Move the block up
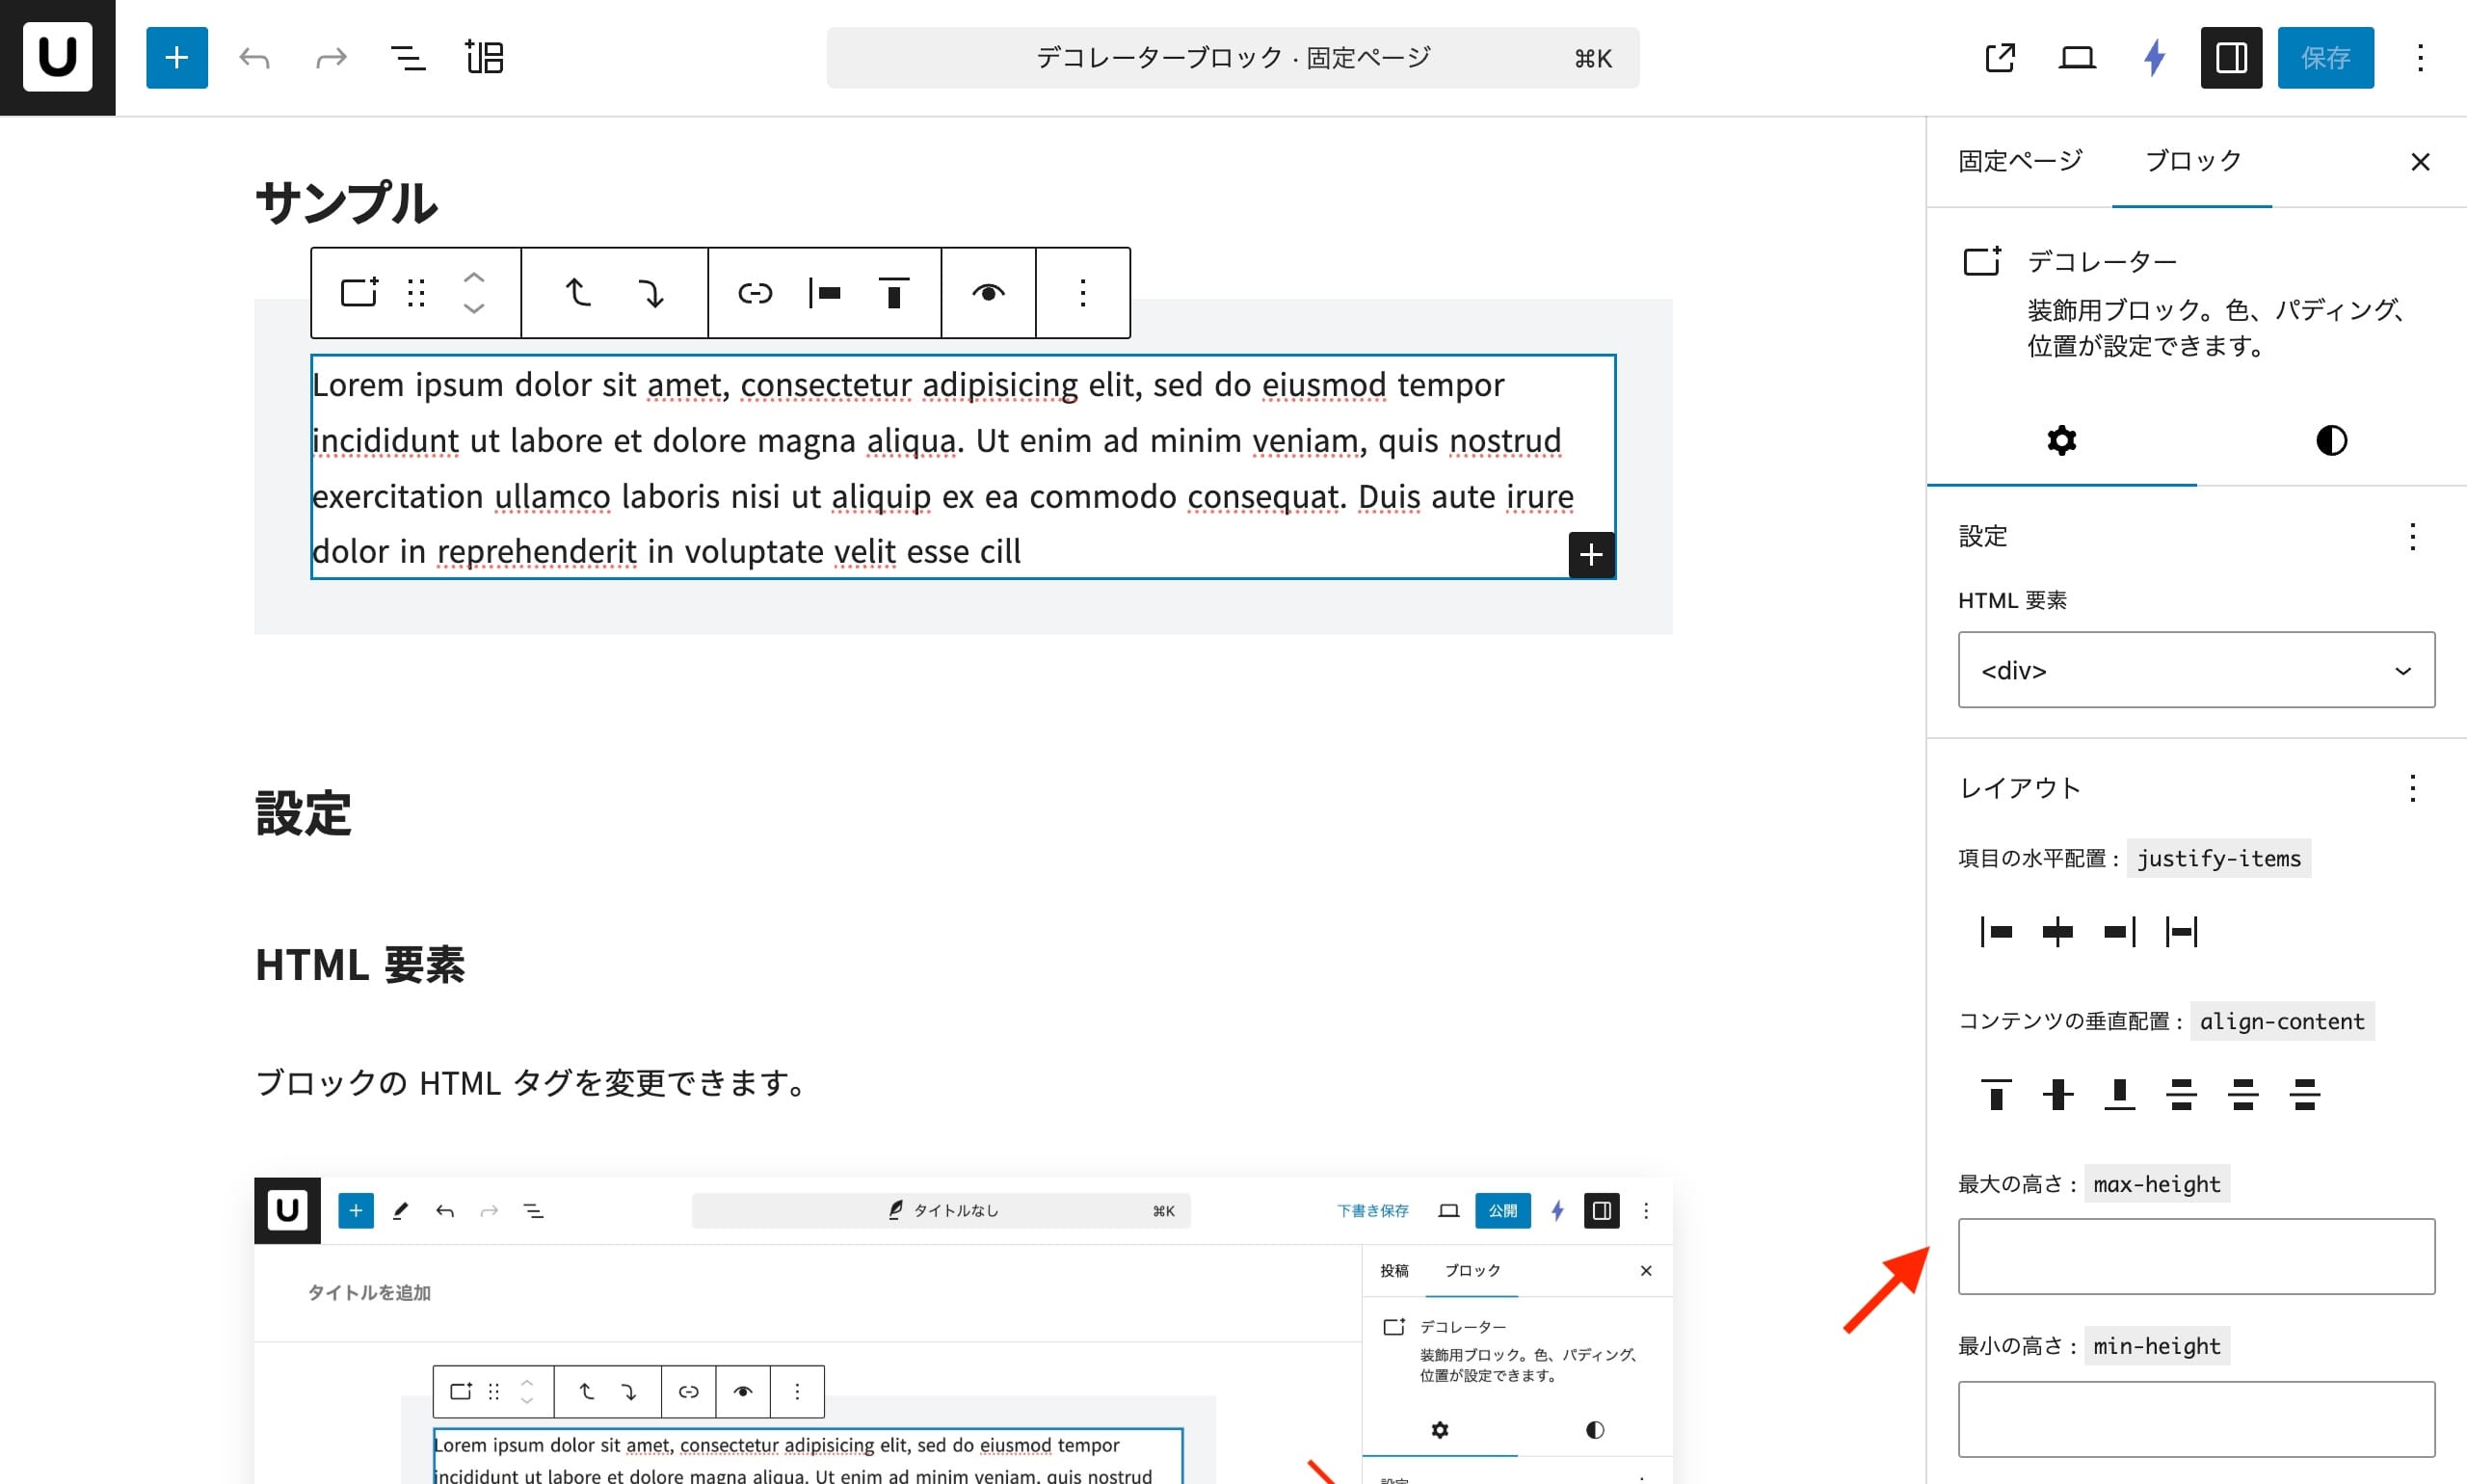The image size is (2467, 1484). (474, 278)
